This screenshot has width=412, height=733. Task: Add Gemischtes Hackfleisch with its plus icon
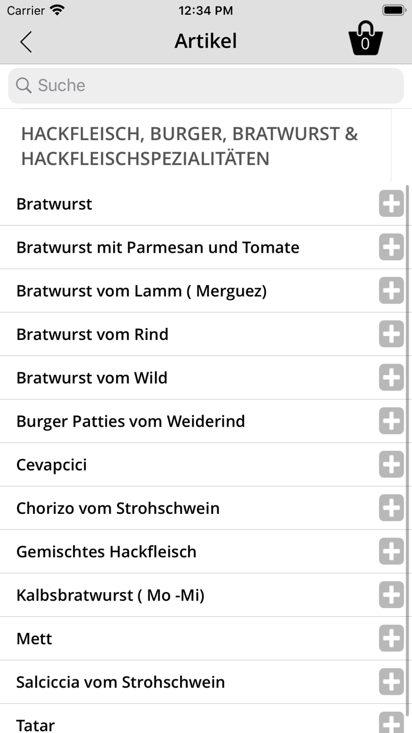click(391, 552)
